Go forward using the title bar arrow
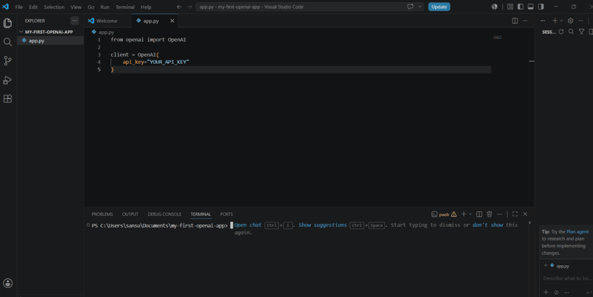Screen dimensions: 593x297 [x=189, y=7]
